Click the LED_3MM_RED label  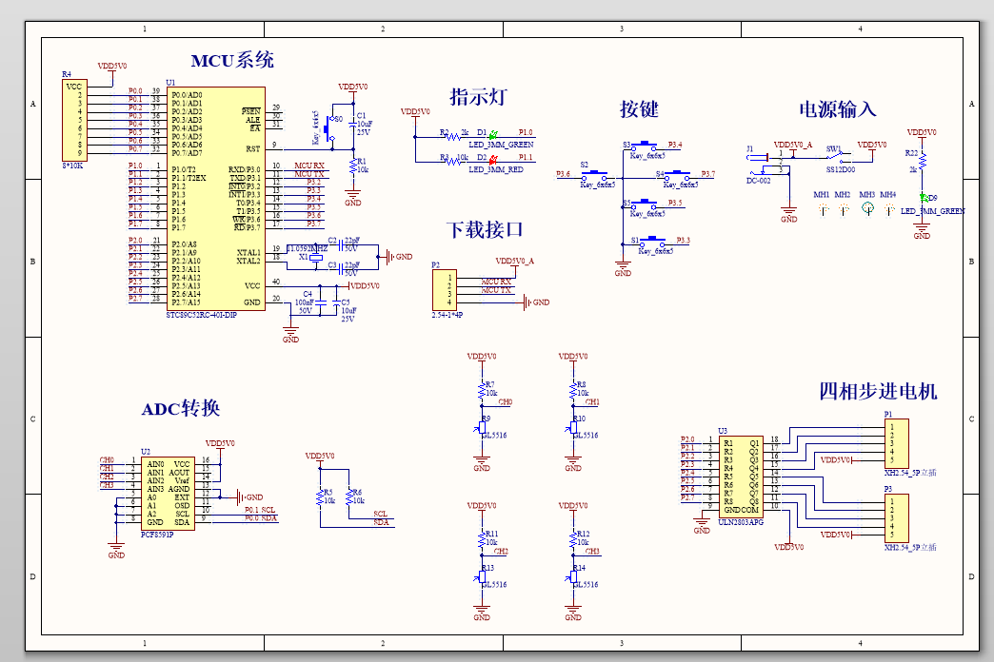[x=496, y=169]
